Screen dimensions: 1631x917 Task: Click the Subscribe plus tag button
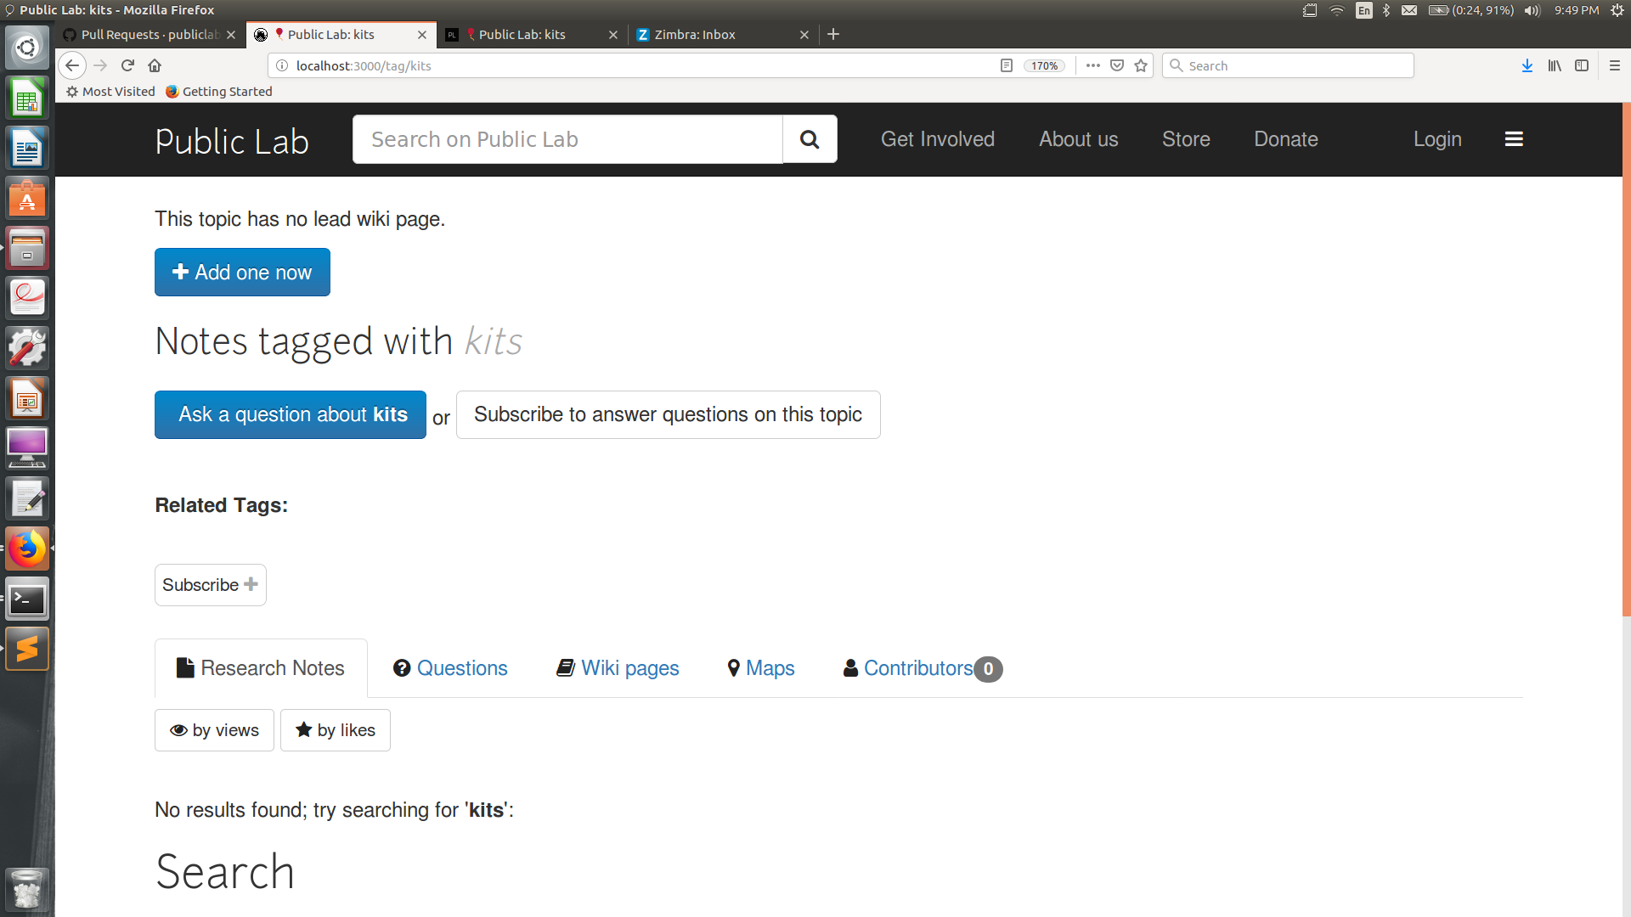tap(210, 585)
